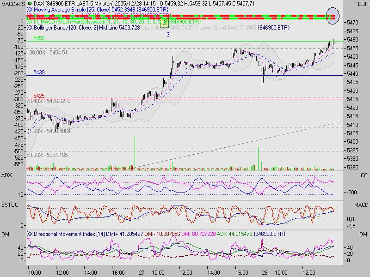Image resolution: width=370 pixels, height=277 pixels.
Task: Click the green 5459 horizontal line label
Action: (x=39, y=38)
